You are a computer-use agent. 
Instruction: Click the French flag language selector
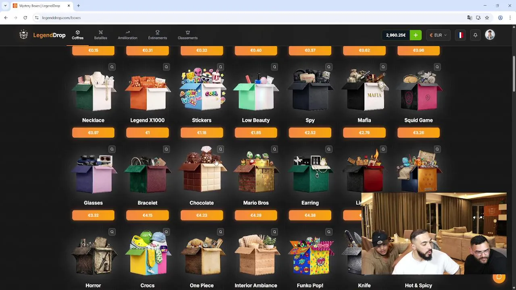point(460,35)
